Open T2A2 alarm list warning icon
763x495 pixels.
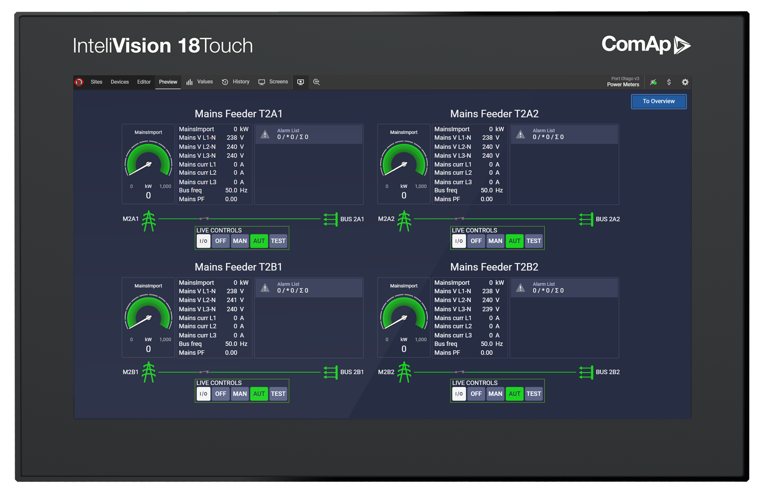pos(520,134)
